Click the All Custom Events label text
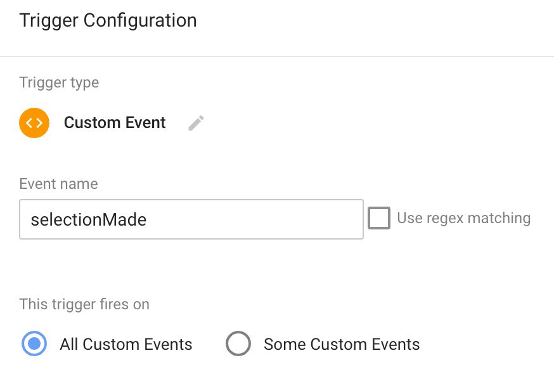554x379 pixels. pos(126,344)
